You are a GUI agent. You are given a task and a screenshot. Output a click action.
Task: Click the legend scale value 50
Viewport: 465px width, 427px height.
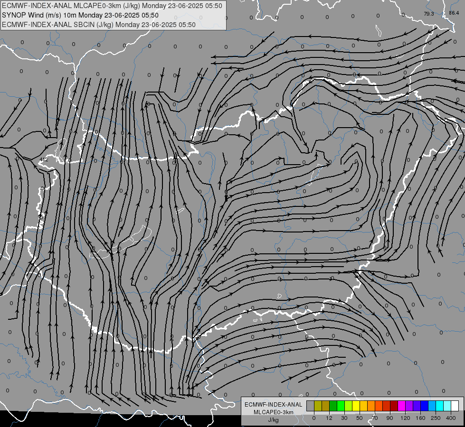coord(360,418)
